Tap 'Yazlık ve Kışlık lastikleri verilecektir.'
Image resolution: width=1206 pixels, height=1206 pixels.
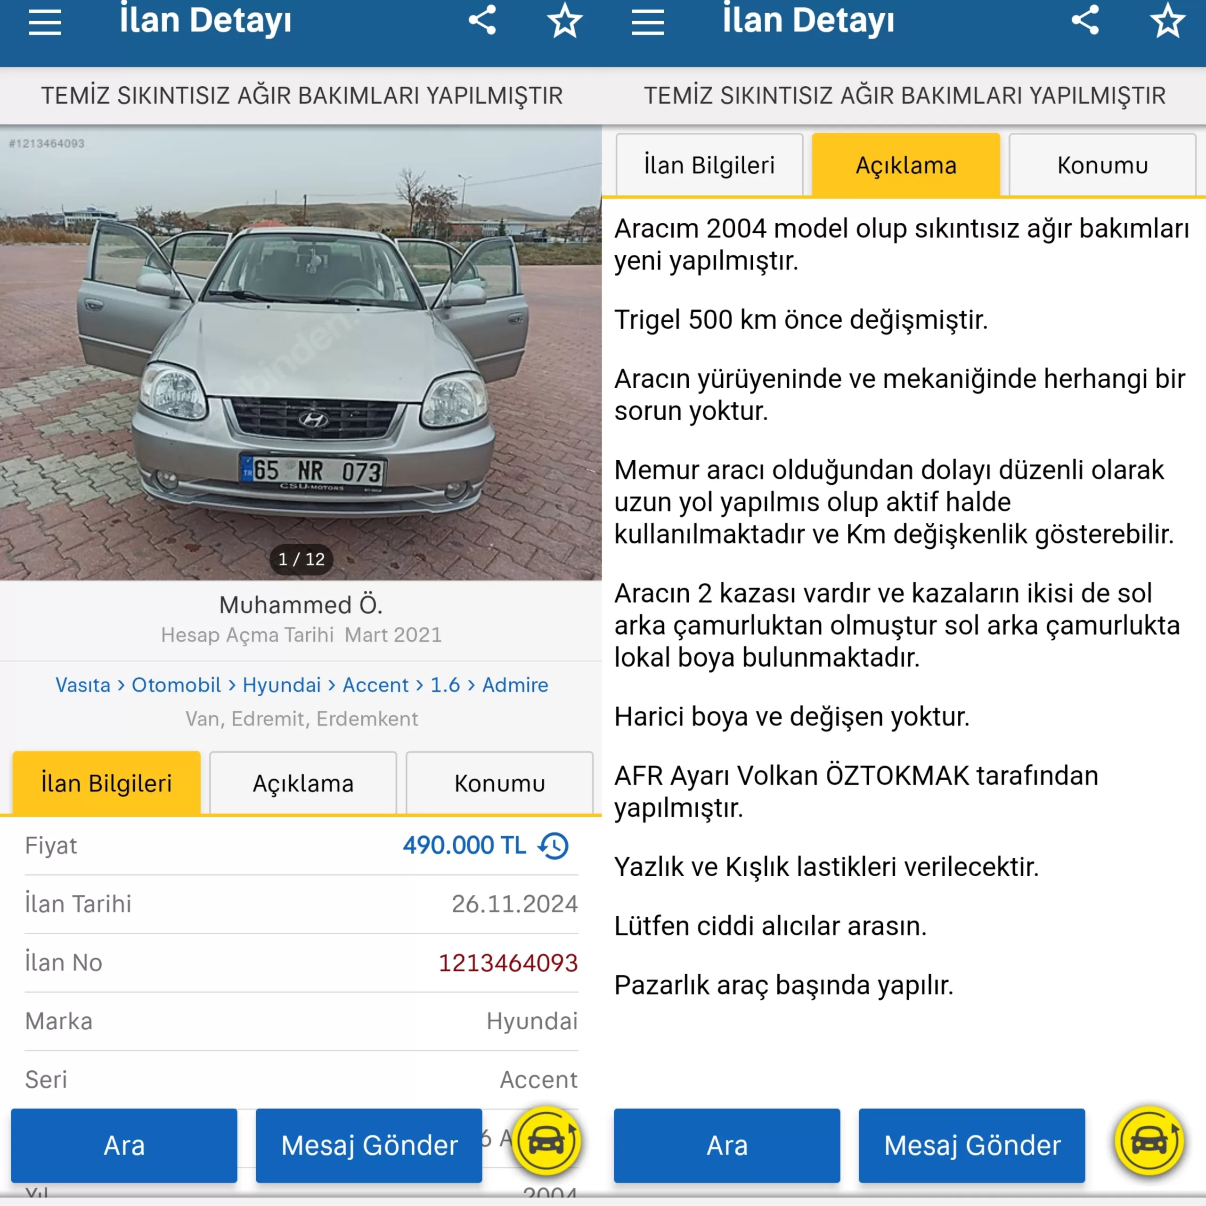[826, 867]
